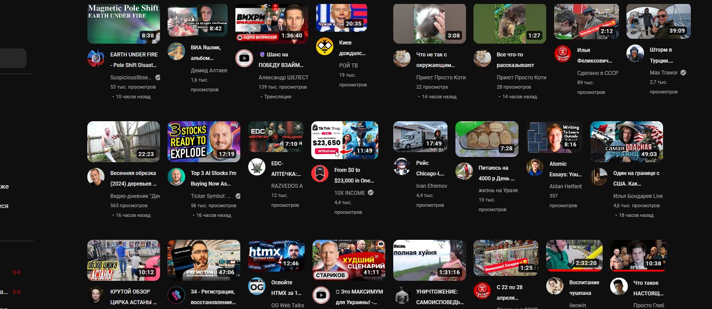This screenshot has height=309, width=712.
Task: Click "From $0 to $23,000 in One" title
Action: (354, 175)
